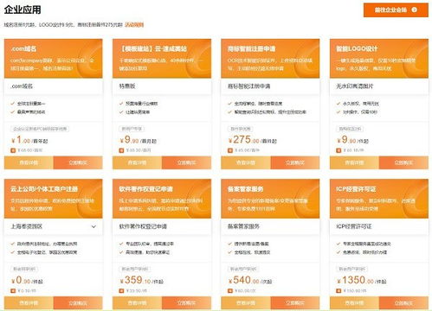
Task: Click the 【模板建站】云·速成美站 banner header
Action: coord(162,59)
